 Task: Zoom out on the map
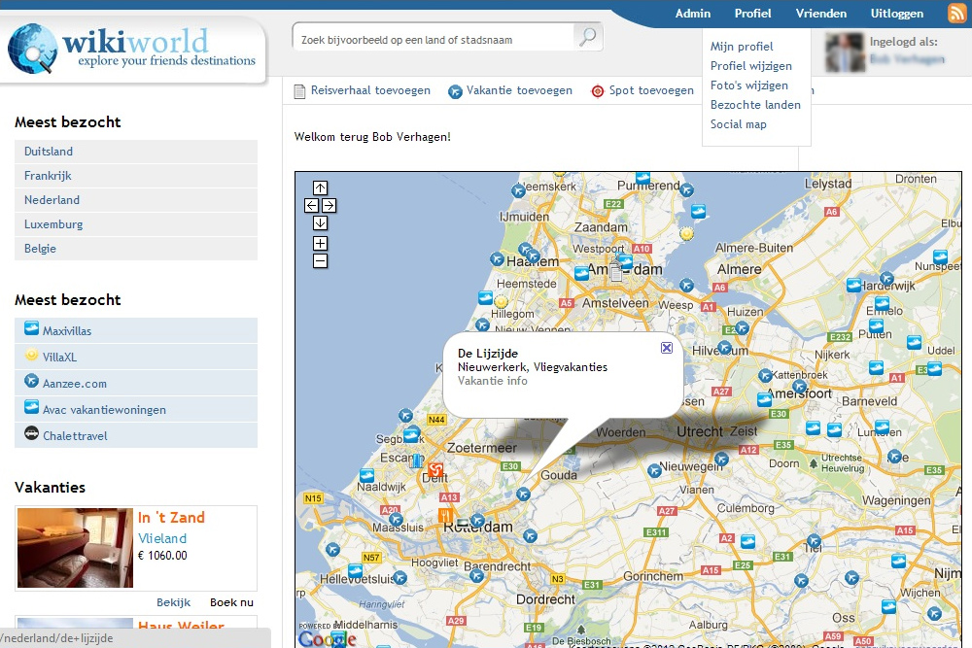tap(320, 260)
